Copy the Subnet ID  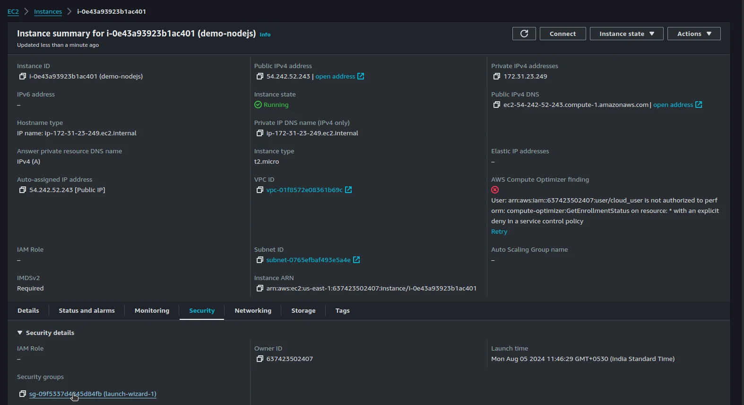260,260
